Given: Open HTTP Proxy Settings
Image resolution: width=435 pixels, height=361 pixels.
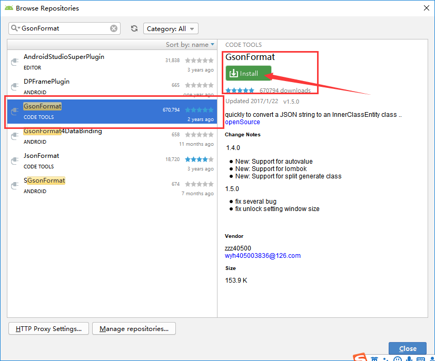Looking at the screenshot, I should click(x=48, y=328).
